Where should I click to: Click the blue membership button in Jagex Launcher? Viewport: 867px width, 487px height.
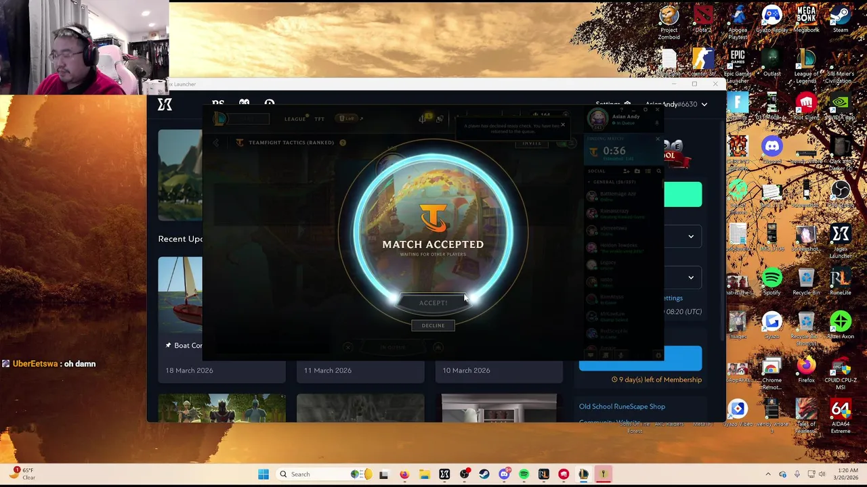(x=683, y=358)
